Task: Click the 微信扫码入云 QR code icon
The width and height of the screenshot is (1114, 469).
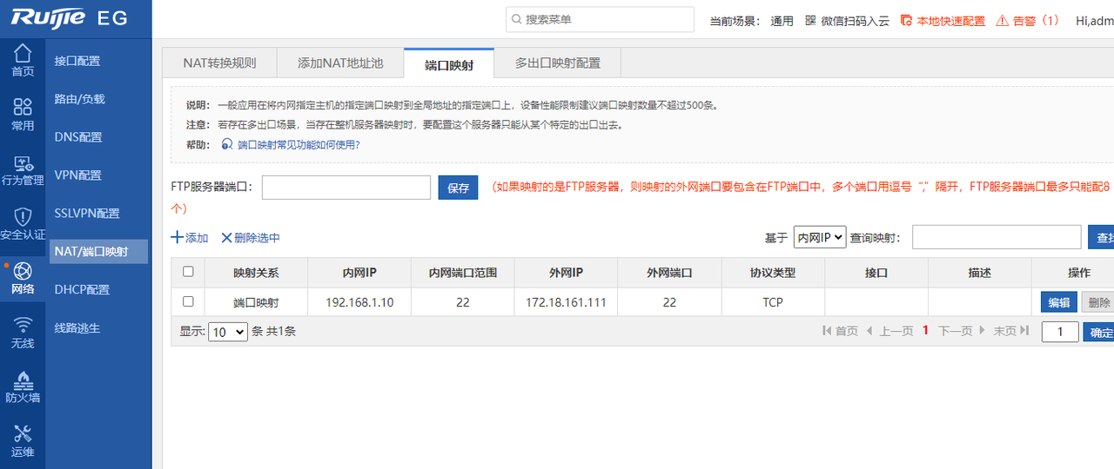Action: click(x=810, y=20)
